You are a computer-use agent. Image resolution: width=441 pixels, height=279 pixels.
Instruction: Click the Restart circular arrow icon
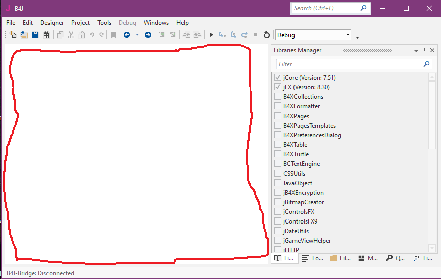pyautogui.click(x=266, y=35)
